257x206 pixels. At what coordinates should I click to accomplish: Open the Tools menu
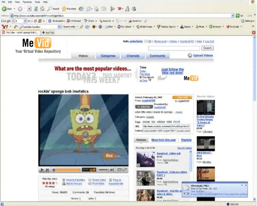click(38, 2)
